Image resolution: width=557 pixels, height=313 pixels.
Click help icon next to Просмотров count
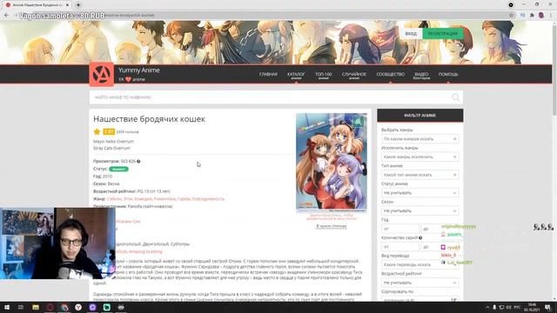pos(138,162)
